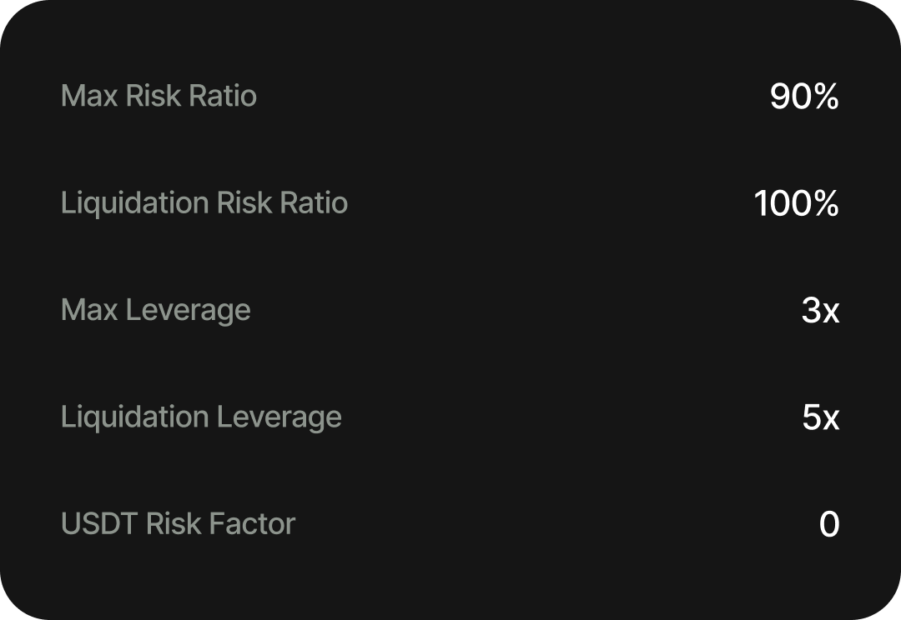Click the word Max in Max Leverage
This screenshot has height=620, width=901.
tap(89, 309)
